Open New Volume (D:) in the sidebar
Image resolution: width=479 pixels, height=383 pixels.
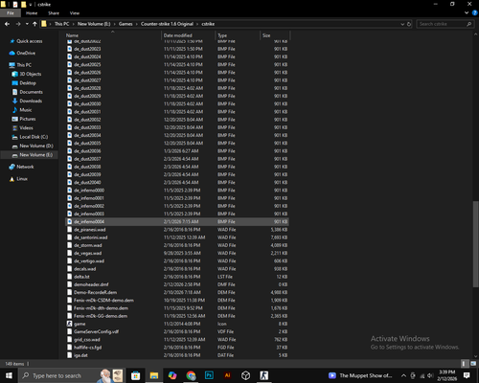36,146
